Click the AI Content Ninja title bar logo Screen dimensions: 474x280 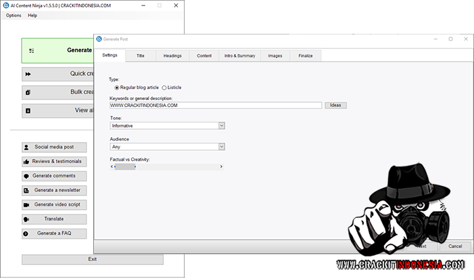[x=5, y=5]
